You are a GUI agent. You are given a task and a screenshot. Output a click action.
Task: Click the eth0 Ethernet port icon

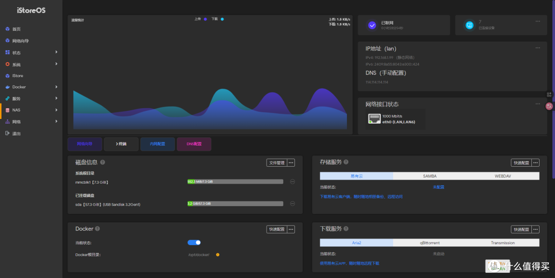(x=374, y=118)
